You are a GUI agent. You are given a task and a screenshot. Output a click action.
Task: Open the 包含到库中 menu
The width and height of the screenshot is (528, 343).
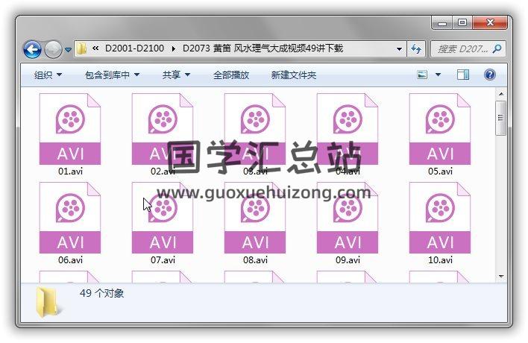click(112, 75)
